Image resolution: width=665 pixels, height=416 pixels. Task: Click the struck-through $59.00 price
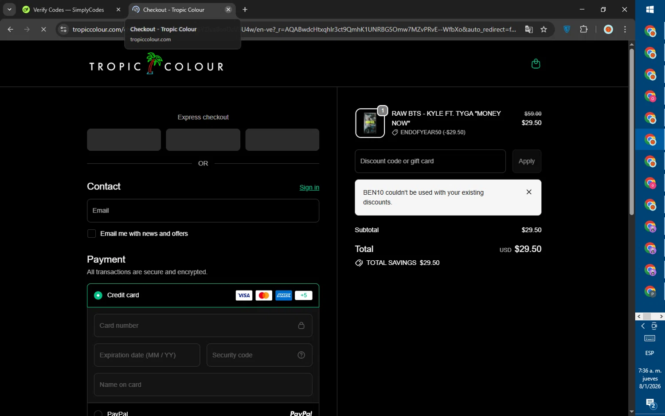click(x=532, y=114)
